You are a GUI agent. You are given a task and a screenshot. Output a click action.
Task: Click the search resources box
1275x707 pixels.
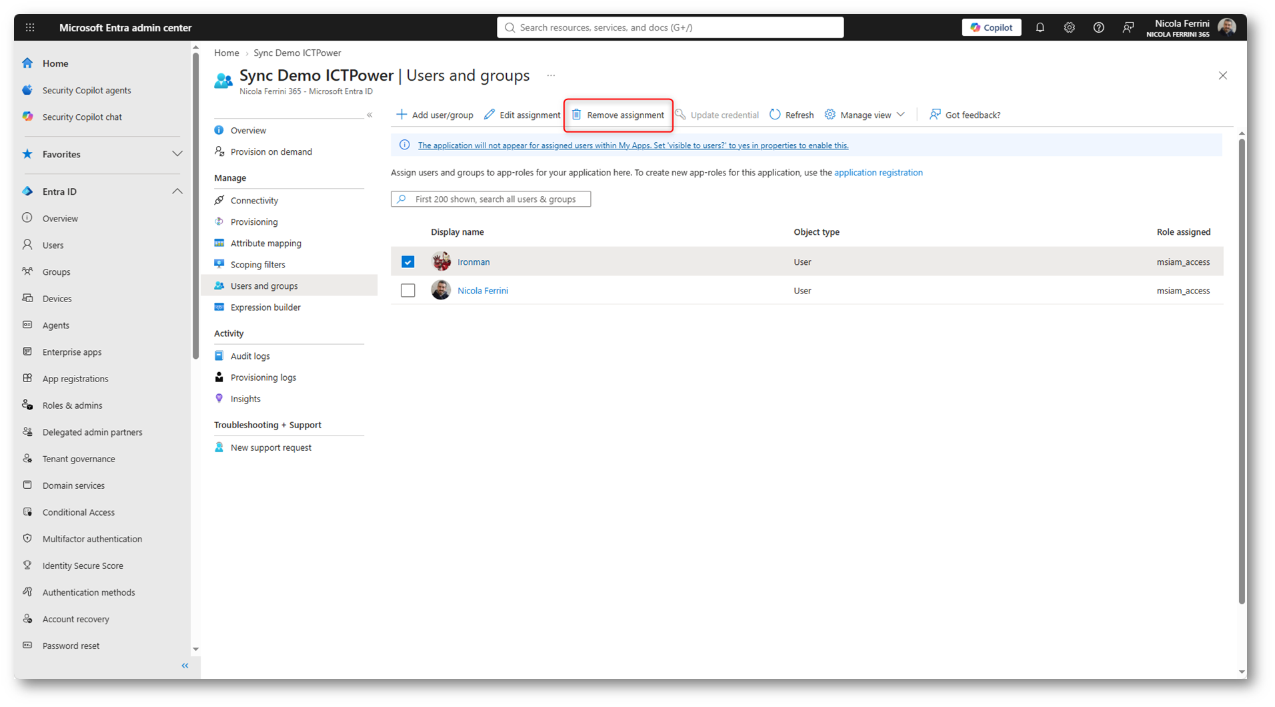(x=670, y=27)
